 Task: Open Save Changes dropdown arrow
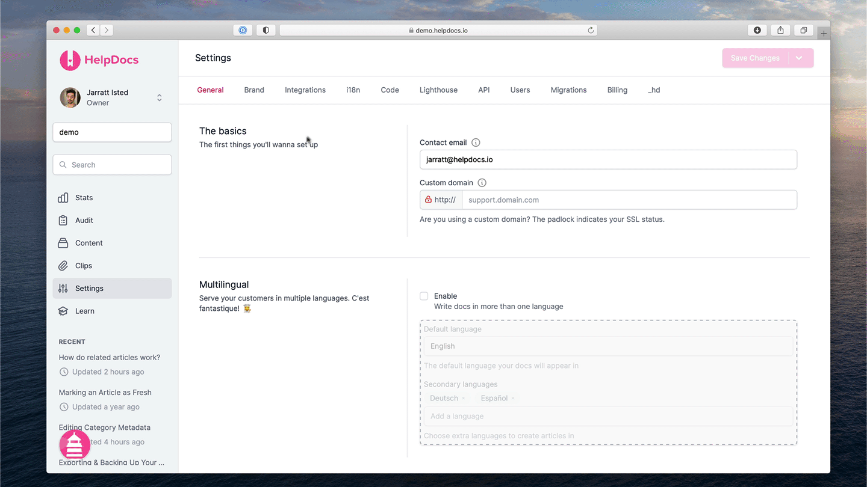pos(799,58)
